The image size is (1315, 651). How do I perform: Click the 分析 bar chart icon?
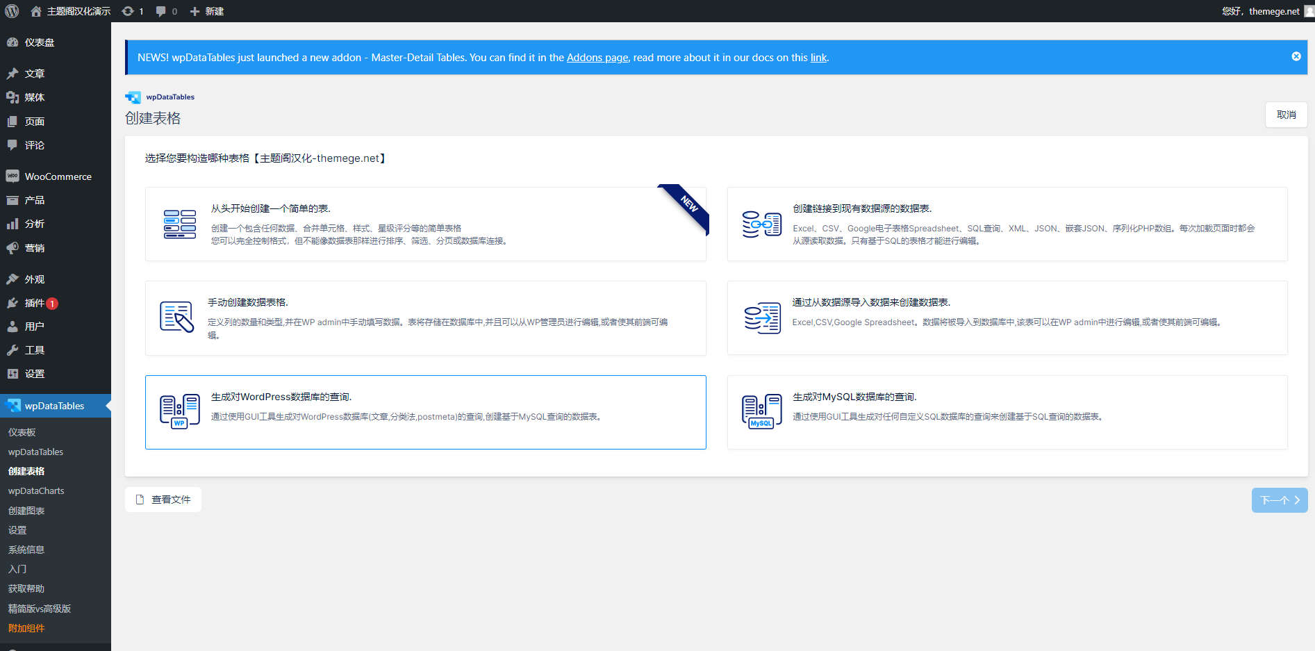coord(13,224)
